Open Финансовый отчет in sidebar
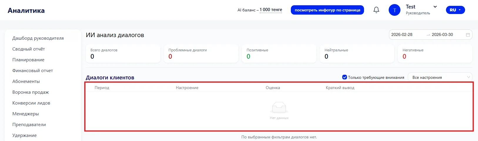Screen dimensions: 478x141 point(33,71)
